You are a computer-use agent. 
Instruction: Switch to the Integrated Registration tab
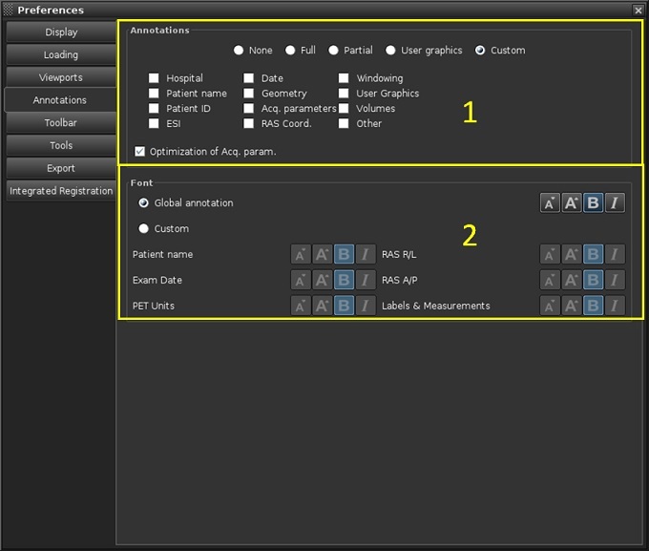coord(61,191)
